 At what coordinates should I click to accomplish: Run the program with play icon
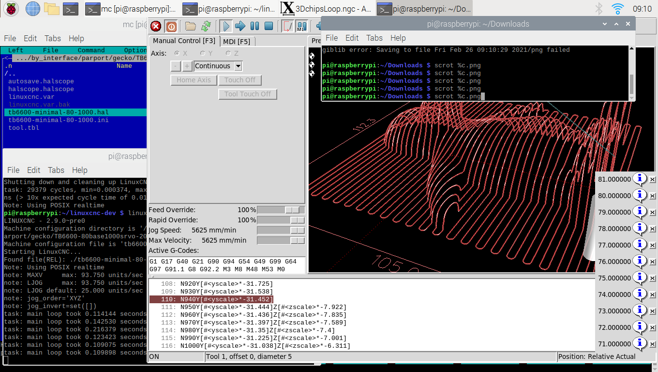pos(225,26)
